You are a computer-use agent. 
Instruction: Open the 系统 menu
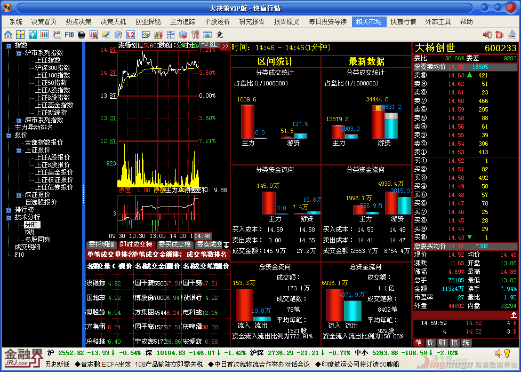15,22
